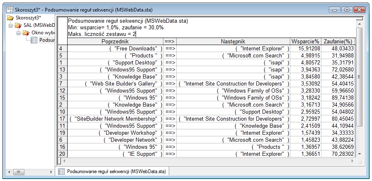This screenshot has width=372, height=181.
Task: Select row header 5
Action: click(x=63, y=55)
